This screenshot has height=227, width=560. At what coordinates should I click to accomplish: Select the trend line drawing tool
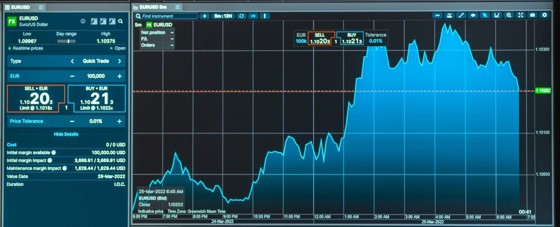pyautogui.click(x=461, y=15)
